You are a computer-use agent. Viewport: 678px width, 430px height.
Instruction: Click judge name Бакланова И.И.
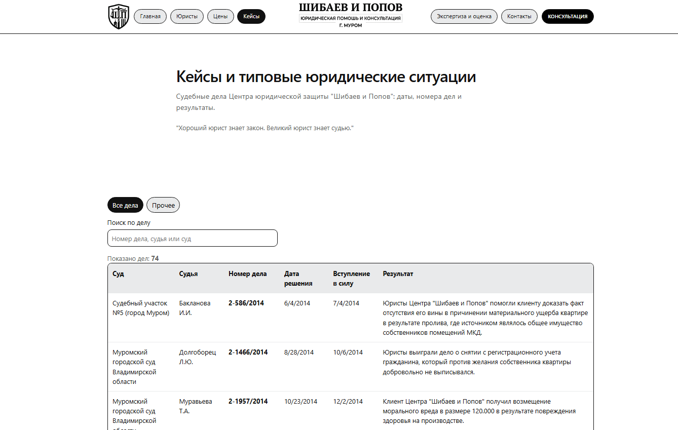tap(195, 308)
